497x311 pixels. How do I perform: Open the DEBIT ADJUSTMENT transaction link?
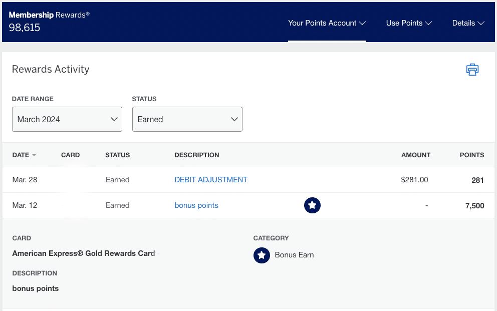[211, 180]
